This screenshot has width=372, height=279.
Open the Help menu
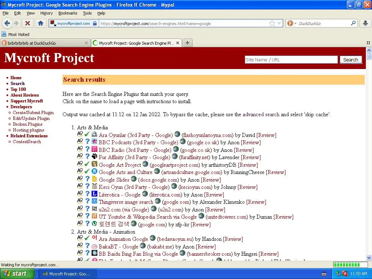(101, 13)
